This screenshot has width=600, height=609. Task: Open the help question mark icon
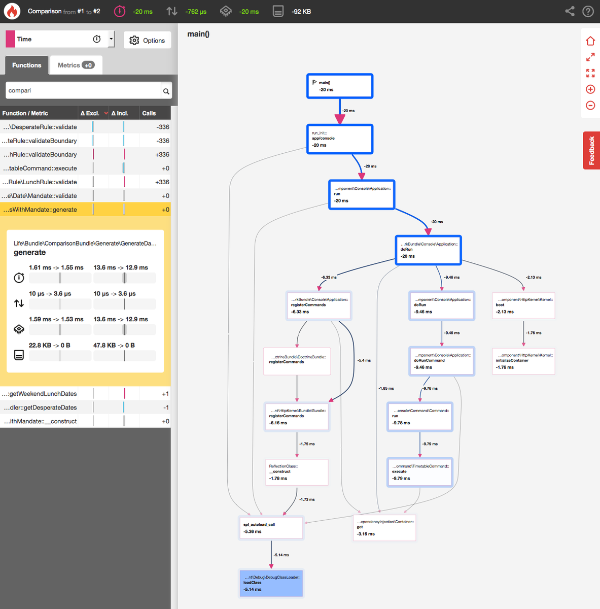click(x=588, y=11)
